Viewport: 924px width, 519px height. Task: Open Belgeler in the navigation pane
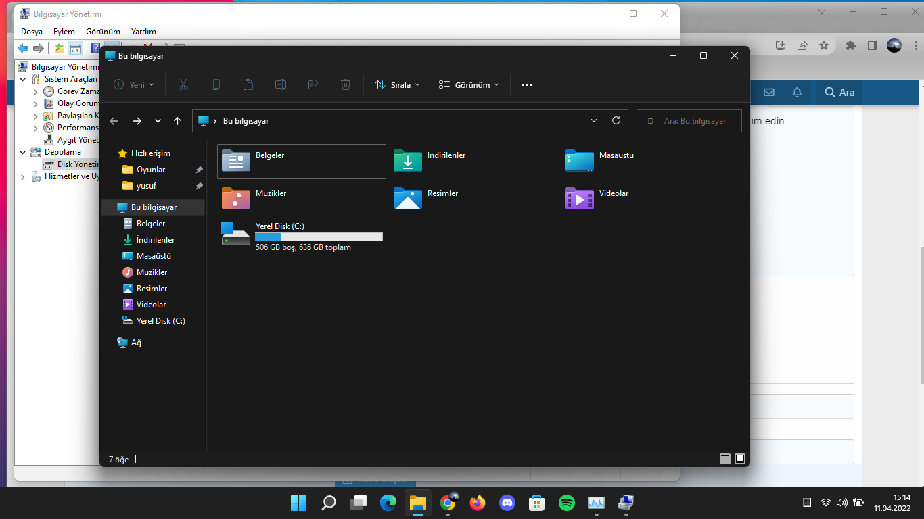(151, 224)
